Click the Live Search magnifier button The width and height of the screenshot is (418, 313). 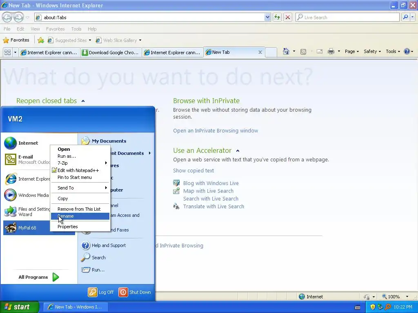pyautogui.click(x=405, y=17)
